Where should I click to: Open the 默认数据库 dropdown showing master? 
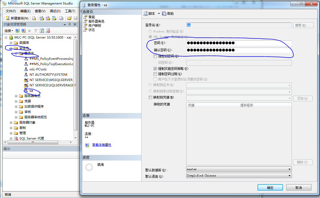coord(290,169)
